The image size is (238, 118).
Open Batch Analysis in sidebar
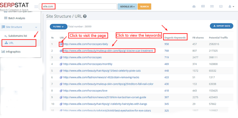click(x=17, y=18)
